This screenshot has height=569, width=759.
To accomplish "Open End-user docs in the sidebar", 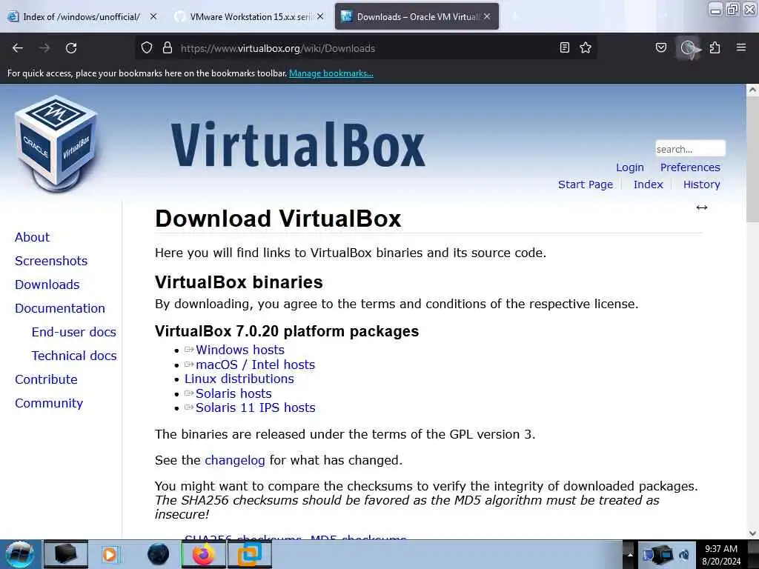I will tap(73, 332).
